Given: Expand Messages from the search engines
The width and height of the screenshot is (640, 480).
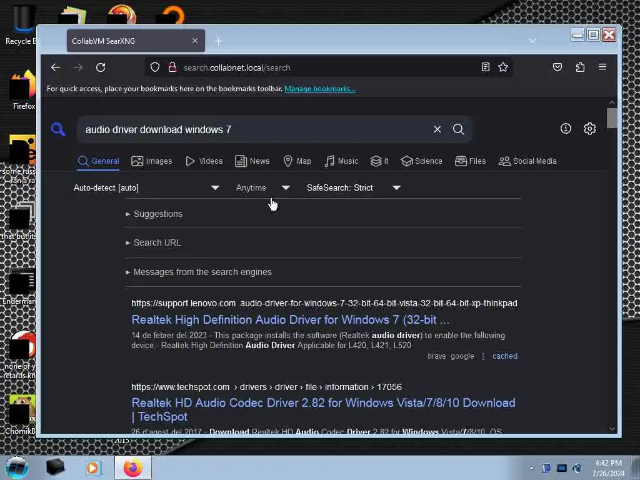Looking at the screenshot, I should (x=199, y=272).
